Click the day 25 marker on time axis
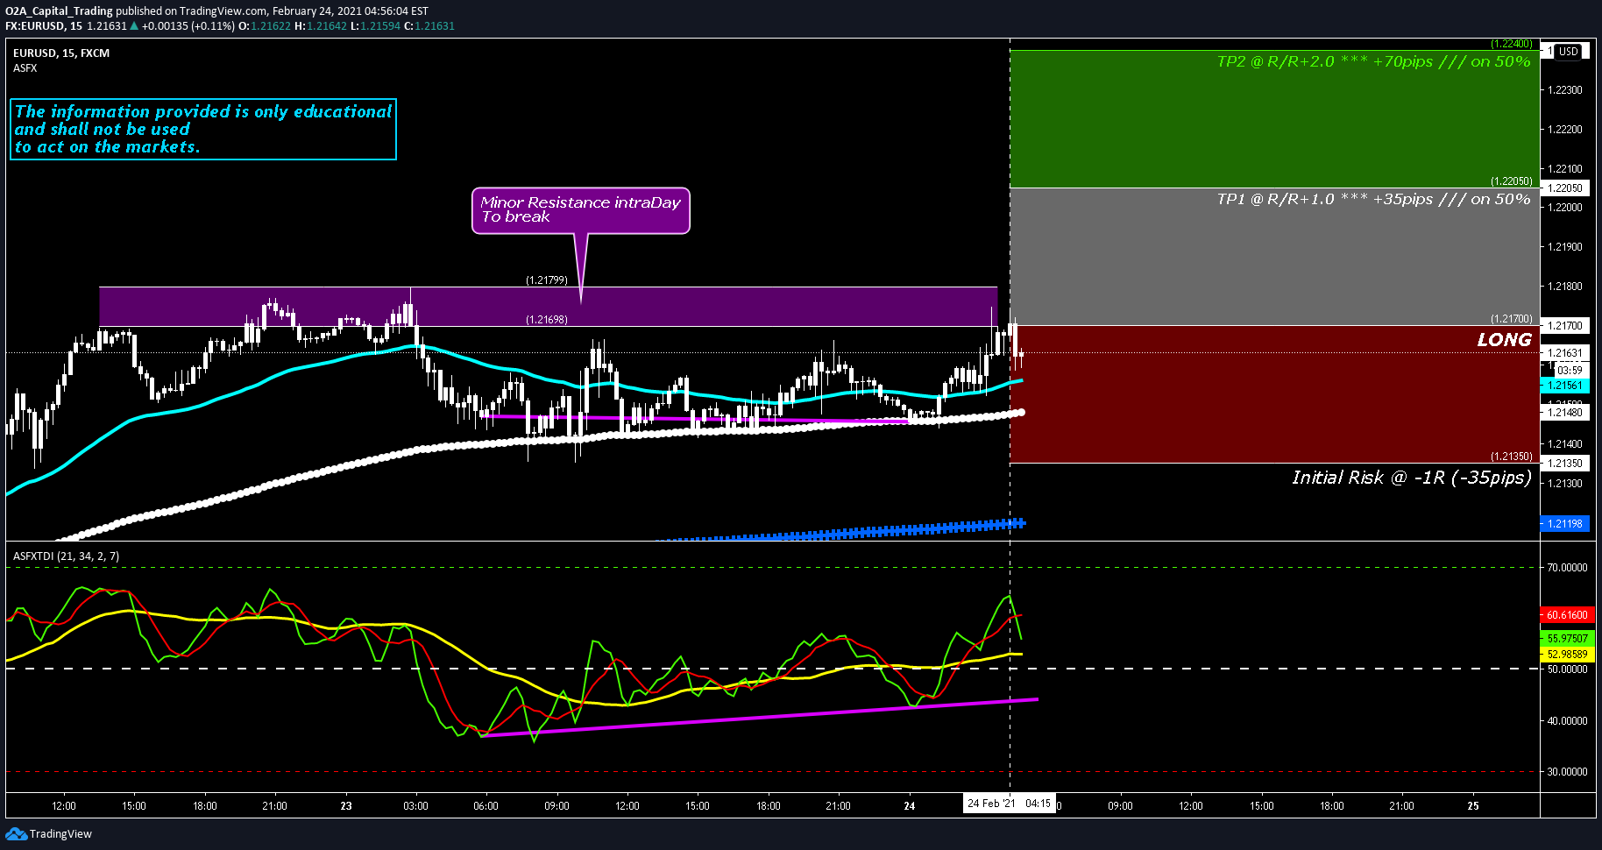 [1473, 806]
